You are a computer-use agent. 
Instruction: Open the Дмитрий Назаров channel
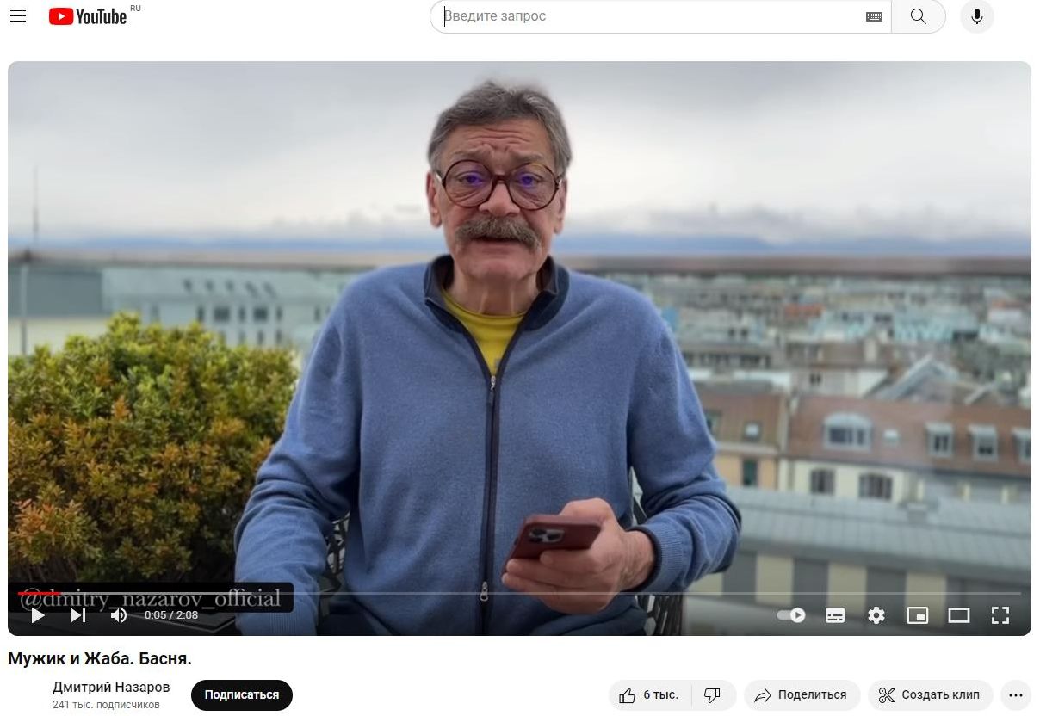pos(111,688)
